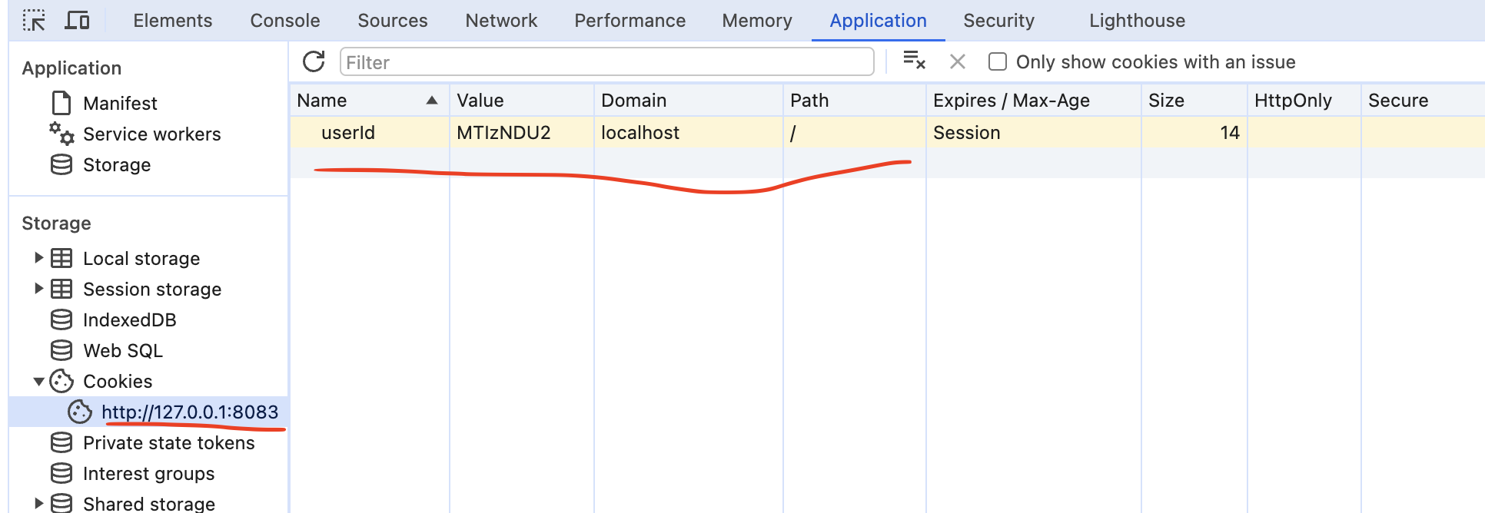Open the Lighthouse tab
This screenshot has height=513, width=1485.
[x=1137, y=21]
